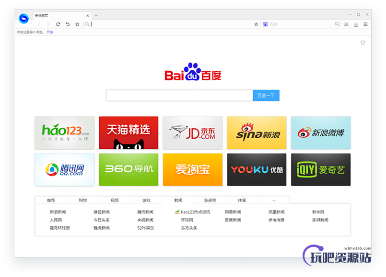Click the Baidu paw search-engine icon
The width and height of the screenshot is (386, 277).
click(265, 24)
